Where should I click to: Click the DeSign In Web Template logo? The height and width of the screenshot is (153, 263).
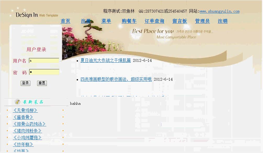(x=37, y=15)
